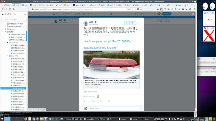Click tweet author avatar in dialog
Screen dimensions: 216x121
point(86,23)
